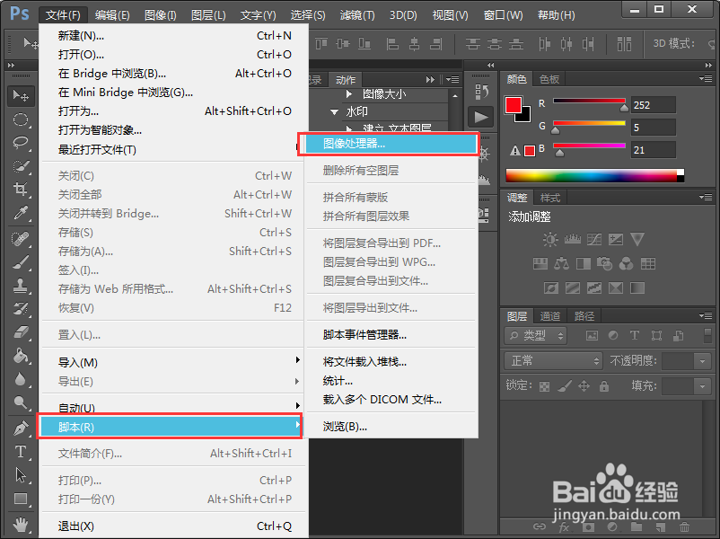Enable lock all with the padlock icon
Viewport: 720px width, 539px height.
pyautogui.click(x=604, y=386)
